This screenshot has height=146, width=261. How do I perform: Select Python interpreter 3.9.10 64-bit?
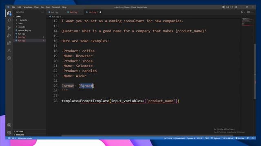click(x=228, y=138)
